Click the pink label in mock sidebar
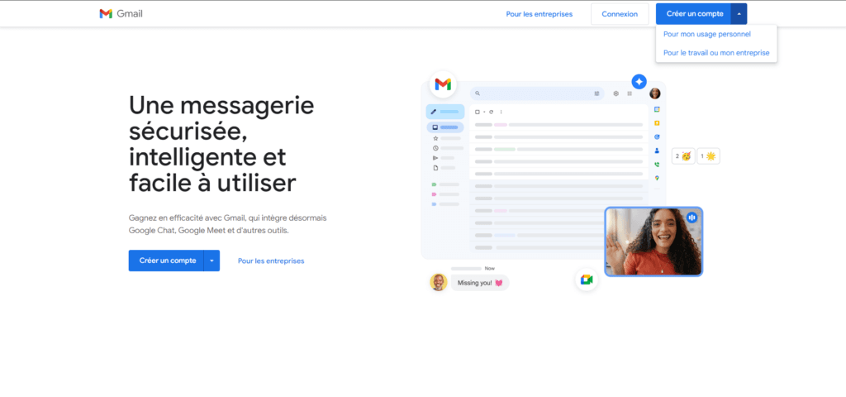Image resolution: width=846 pixels, height=397 pixels. tap(434, 194)
